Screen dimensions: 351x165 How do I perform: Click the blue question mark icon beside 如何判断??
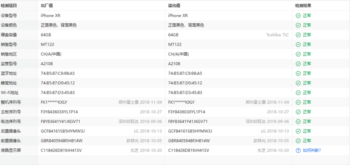pyautogui.click(x=298, y=151)
